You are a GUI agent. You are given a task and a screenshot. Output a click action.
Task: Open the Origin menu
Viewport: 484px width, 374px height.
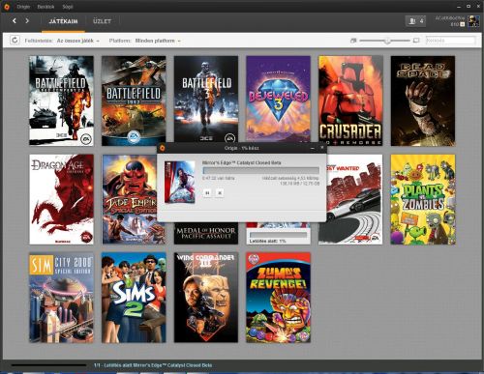[x=23, y=7]
